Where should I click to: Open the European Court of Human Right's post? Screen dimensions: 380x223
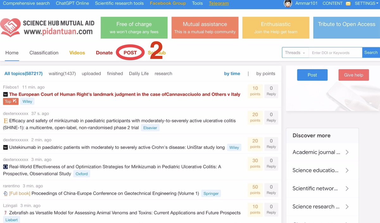click(125, 94)
